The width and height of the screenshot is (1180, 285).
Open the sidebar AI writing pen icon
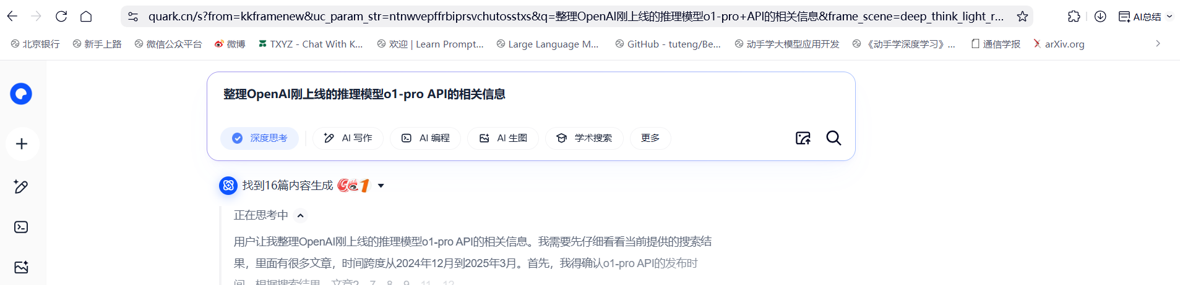click(x=21, y=186)
